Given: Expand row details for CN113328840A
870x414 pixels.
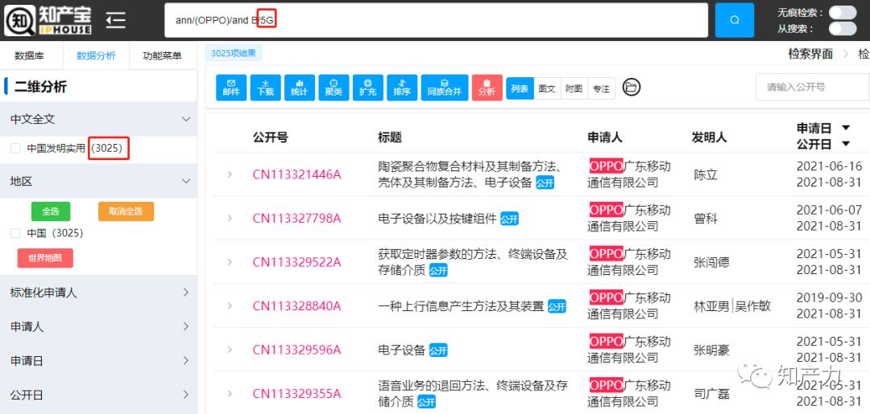Looking at the screenshot, I should pyautogui.click(x=229, y=305).
